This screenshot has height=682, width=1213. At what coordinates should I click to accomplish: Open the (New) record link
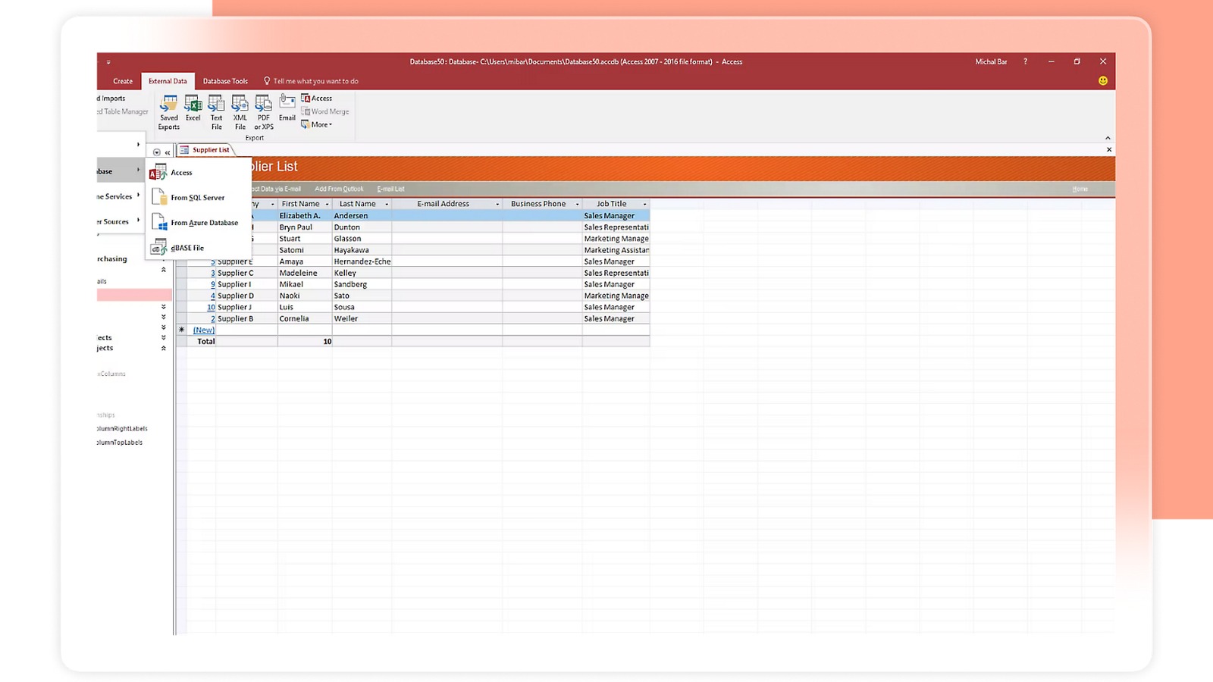click(x=204, y=330)
